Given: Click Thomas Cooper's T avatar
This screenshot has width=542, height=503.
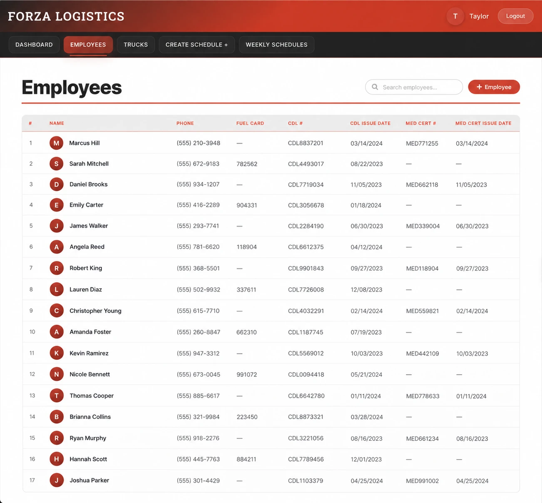Looking at the screenshot, I should click(x=57, y=396).
